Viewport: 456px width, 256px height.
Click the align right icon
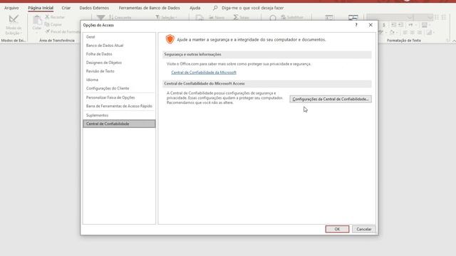click(x=420, y=32)
